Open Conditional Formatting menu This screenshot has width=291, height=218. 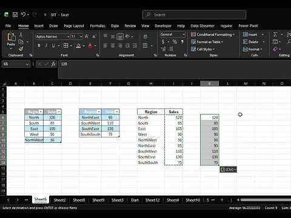[213, 35]
